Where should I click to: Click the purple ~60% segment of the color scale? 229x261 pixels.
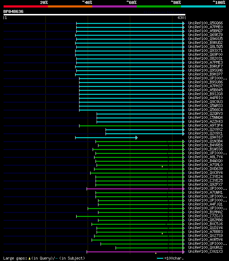(x=114, y=6)
